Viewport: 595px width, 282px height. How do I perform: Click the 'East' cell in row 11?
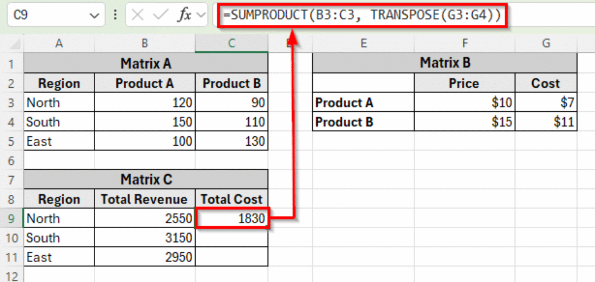[x=59, y=257]
